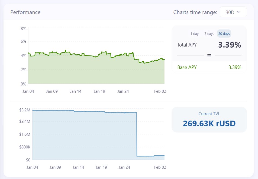Enable the 30 days pill
Screen dimensions: 258x179
point(224,34)
